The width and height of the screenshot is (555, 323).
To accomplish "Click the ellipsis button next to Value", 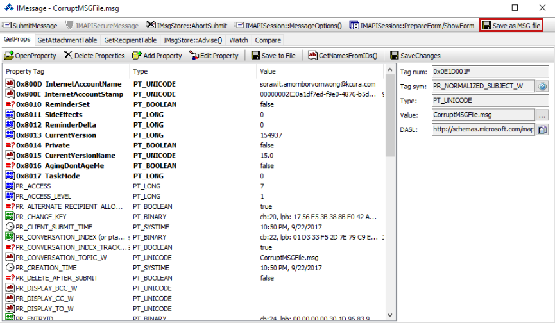I will point(542,115).
